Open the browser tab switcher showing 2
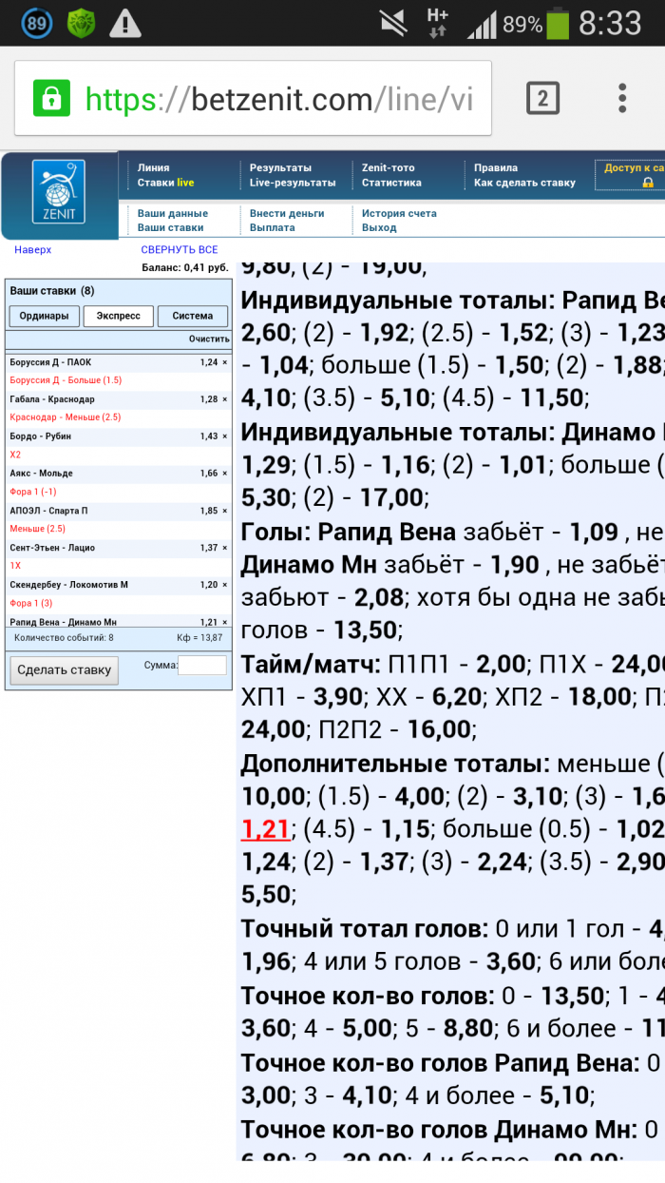The image size is (665, 1183). [x=542, y=98]
